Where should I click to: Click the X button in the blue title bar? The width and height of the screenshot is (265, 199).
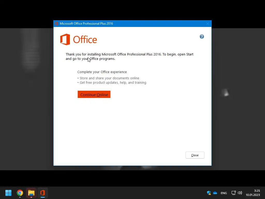pos(208,24)
